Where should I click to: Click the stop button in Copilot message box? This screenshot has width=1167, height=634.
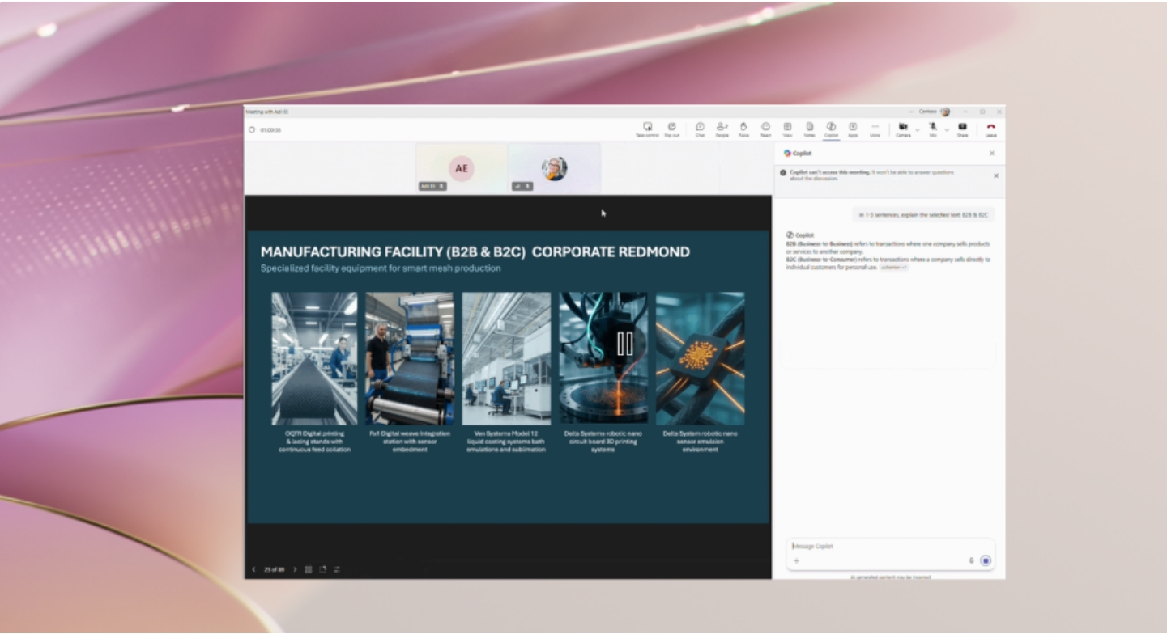(986, 561)
